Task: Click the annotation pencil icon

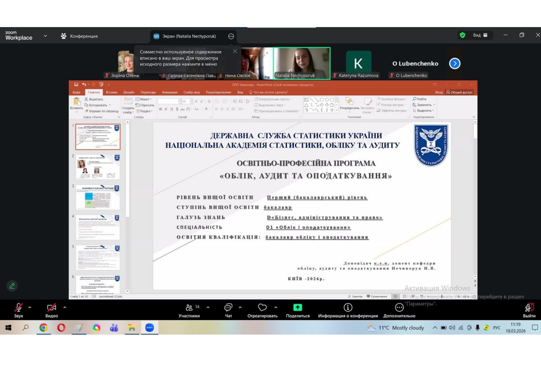Action: coord(12,286)
